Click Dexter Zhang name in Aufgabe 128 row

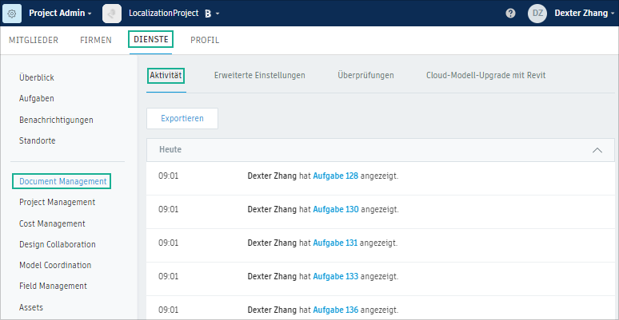tap(272, 176)
